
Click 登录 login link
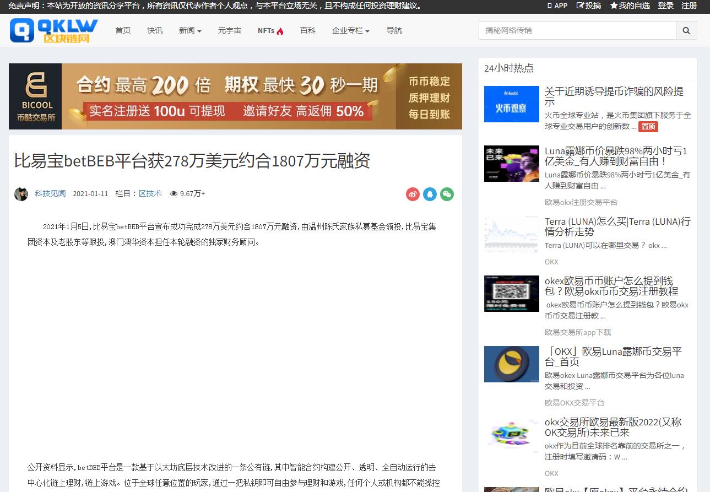[666, 6]
